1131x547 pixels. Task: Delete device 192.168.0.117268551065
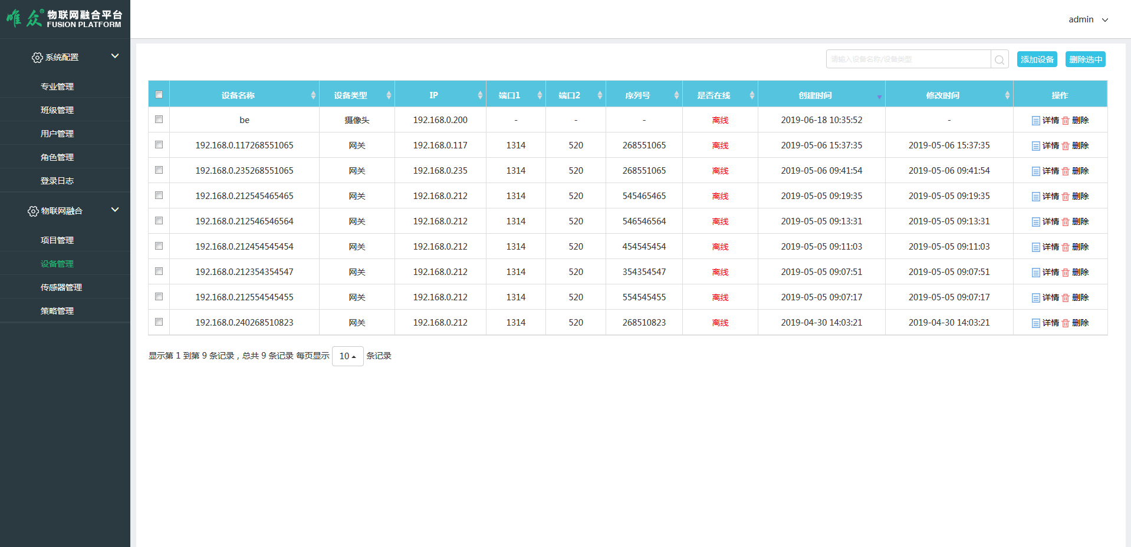(x=1076, y=145)
